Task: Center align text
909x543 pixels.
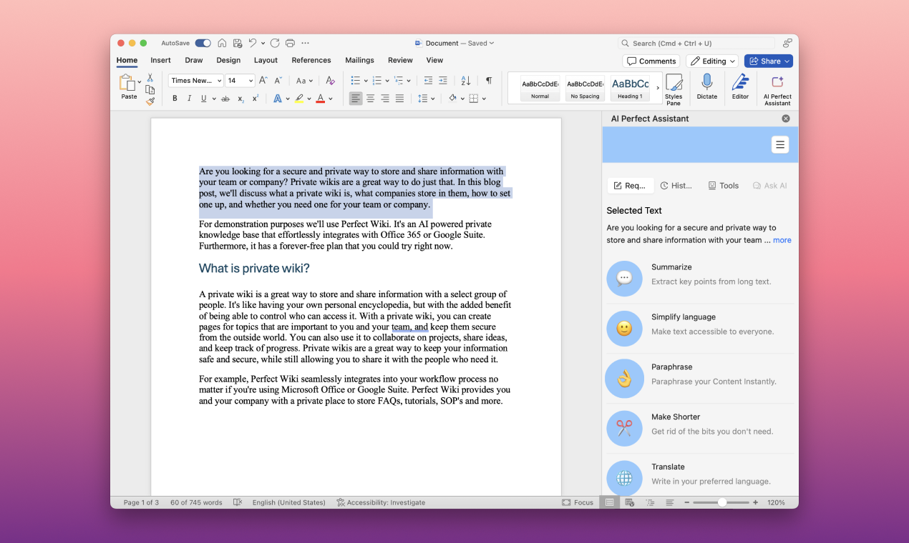Action: [371, 99]
